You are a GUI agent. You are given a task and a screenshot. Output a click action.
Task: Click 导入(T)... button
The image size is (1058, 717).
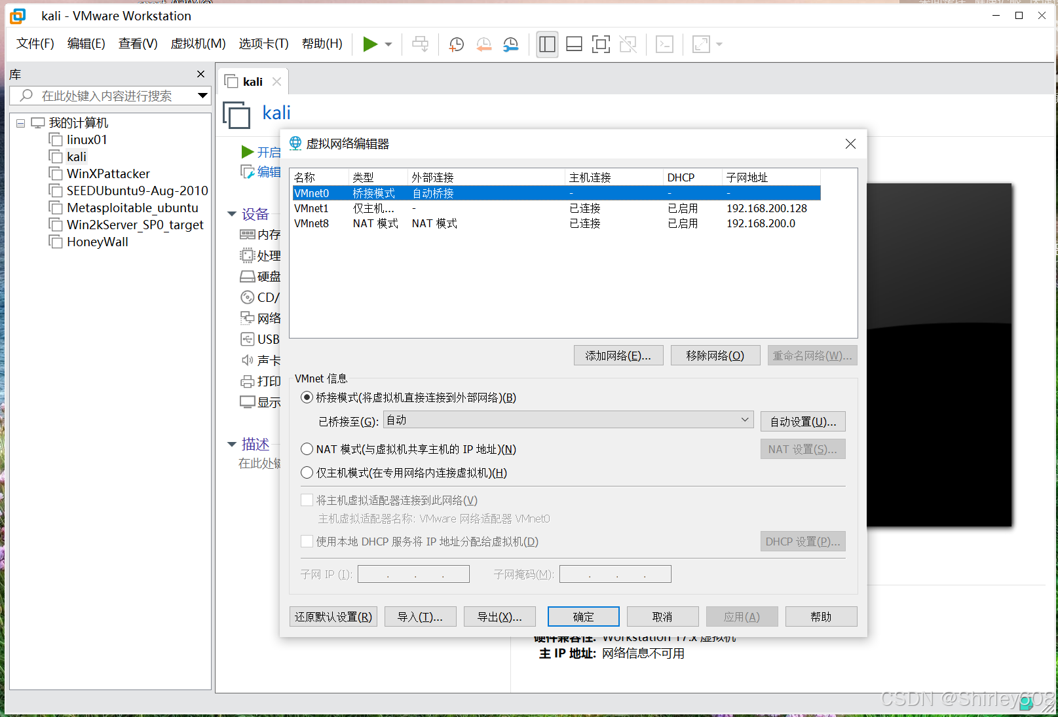tap(420, 617)
